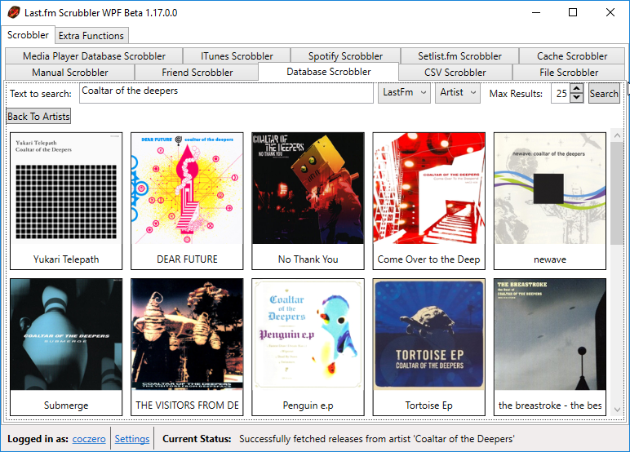Select the Tortoise Ep album cover

pos(429,335)
